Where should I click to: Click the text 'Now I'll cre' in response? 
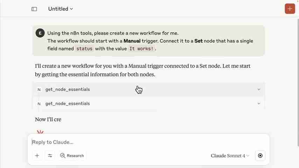point(48,119)
